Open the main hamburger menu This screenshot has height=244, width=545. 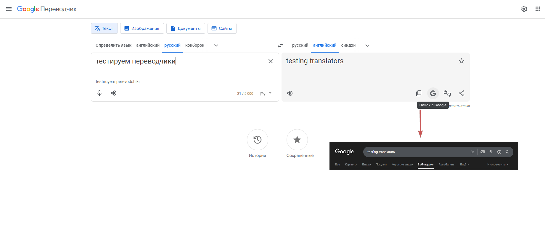[9, 9]
